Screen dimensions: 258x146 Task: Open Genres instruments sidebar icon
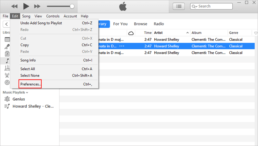point(7,68)
